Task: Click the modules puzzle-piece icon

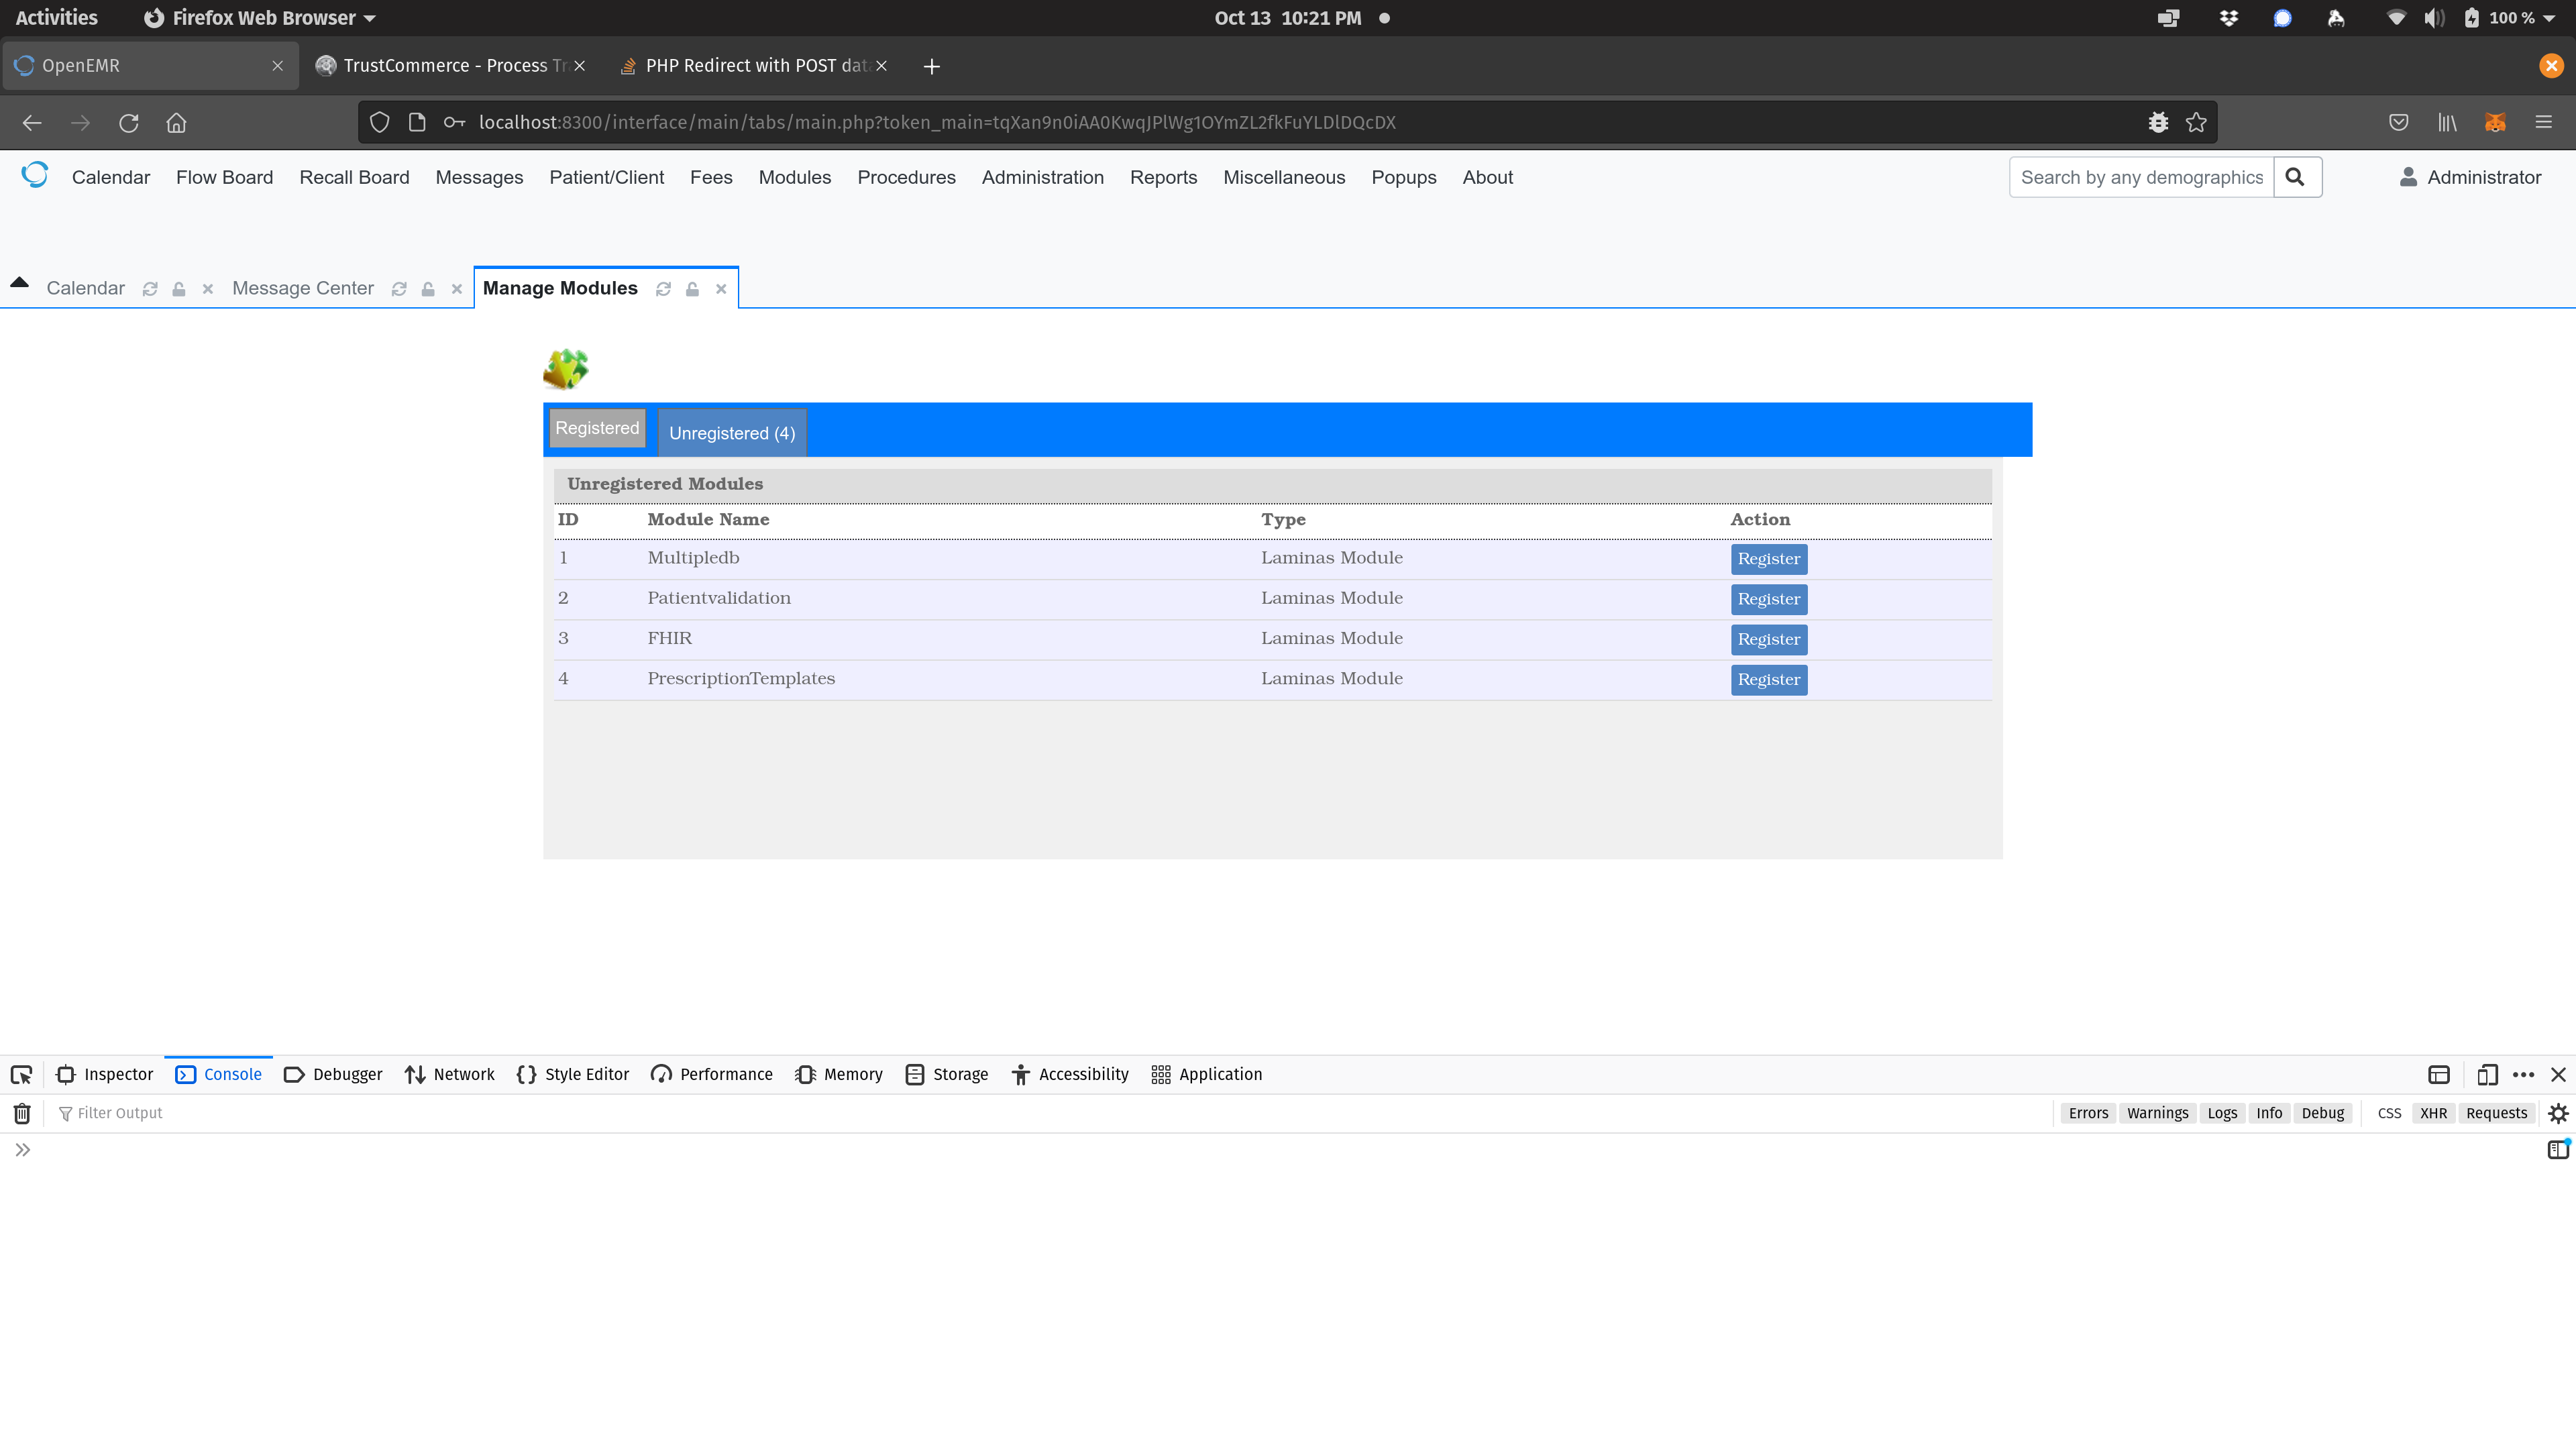Action: tap(566, 368)
